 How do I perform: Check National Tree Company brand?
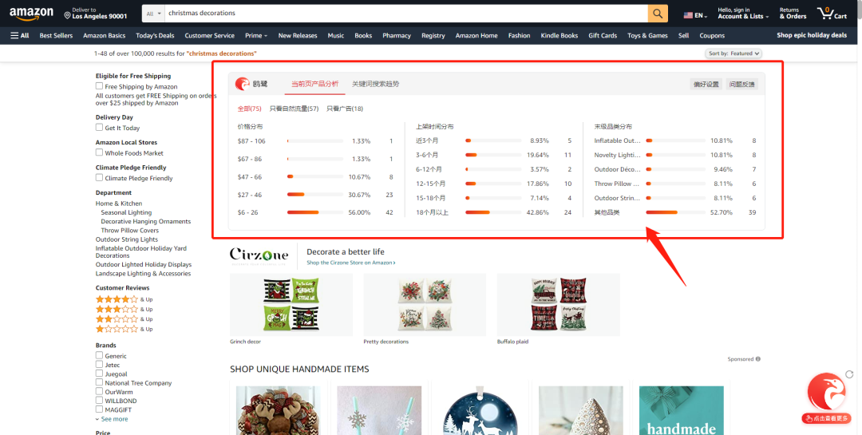coord(99,383)
